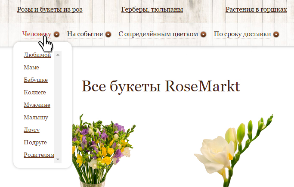This screenshot has height=187, width=294.
Task: Click the arrow icon beside С определённым цветком
Action: pos(204,34)
